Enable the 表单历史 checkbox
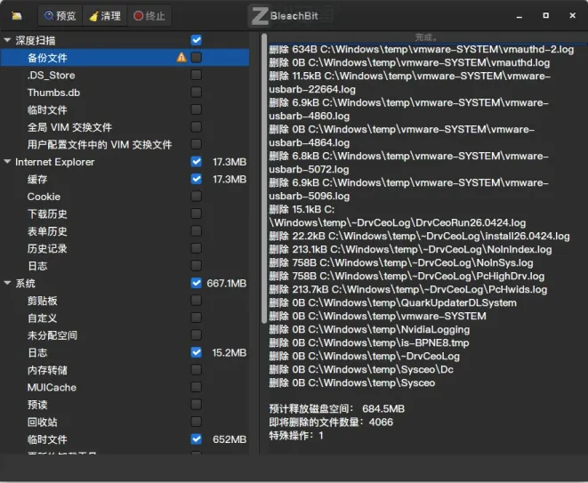Viewport: 588px width, 483px height. pyautogui.click(x=196, y=231)
